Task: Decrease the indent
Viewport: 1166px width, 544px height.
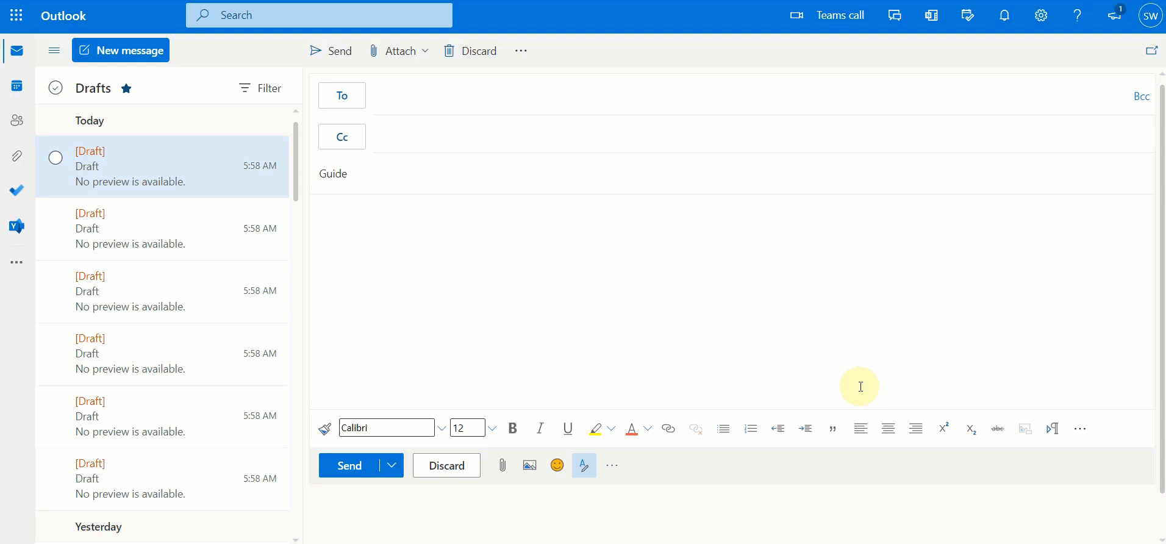Action: [778, 428]
